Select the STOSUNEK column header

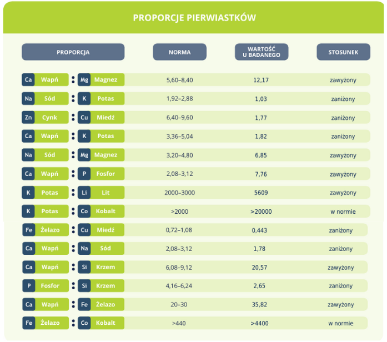(343, 52)
